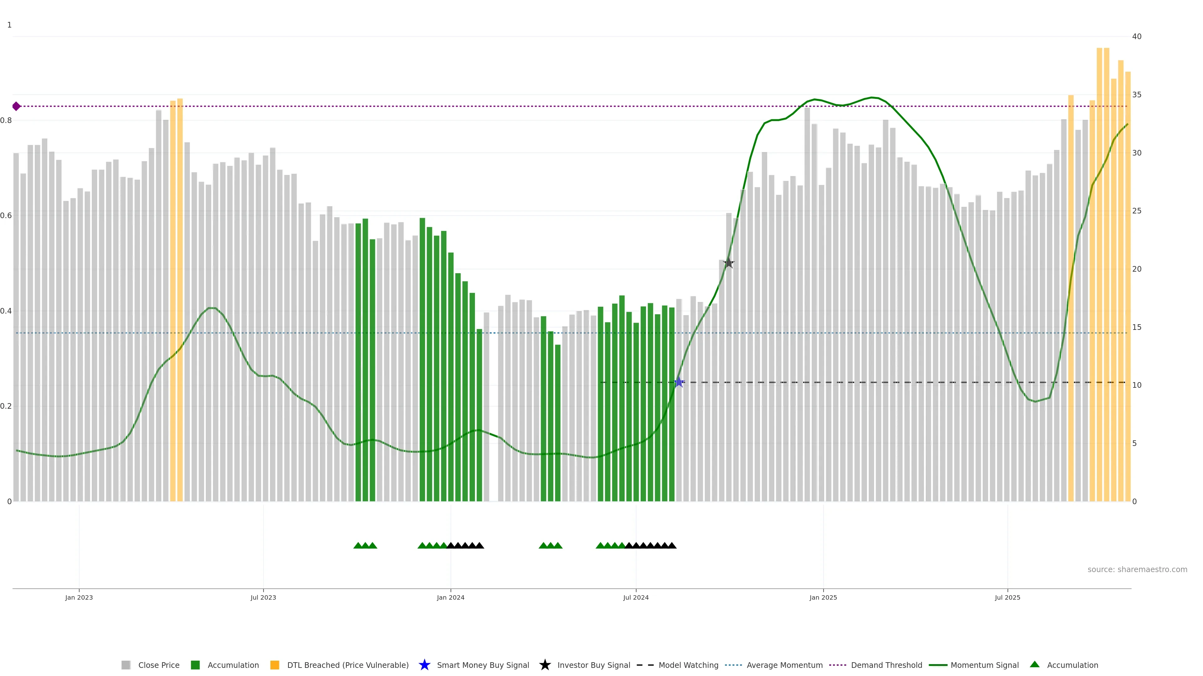This screenshot has width=1203, height=676.
Task: Click the Momentum Signal green line legend icon
Action: (938, 665)
